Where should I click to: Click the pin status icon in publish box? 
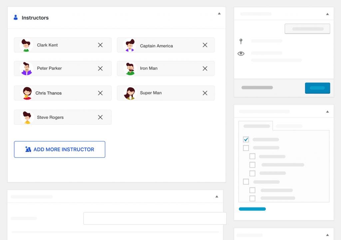pos(241,41)
